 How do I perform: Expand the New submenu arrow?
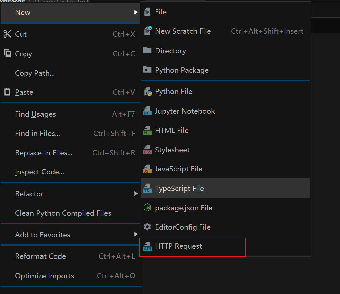pyautogui.click(x=136, y=12)
